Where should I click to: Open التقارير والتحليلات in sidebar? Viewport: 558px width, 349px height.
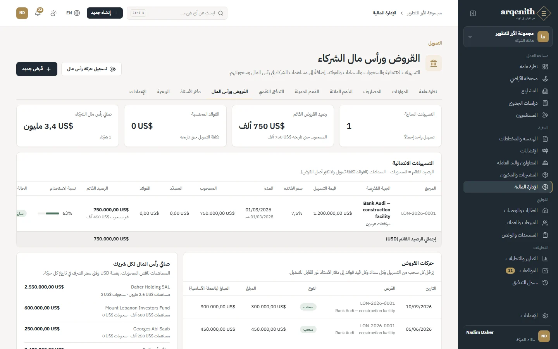coord(508,259)
